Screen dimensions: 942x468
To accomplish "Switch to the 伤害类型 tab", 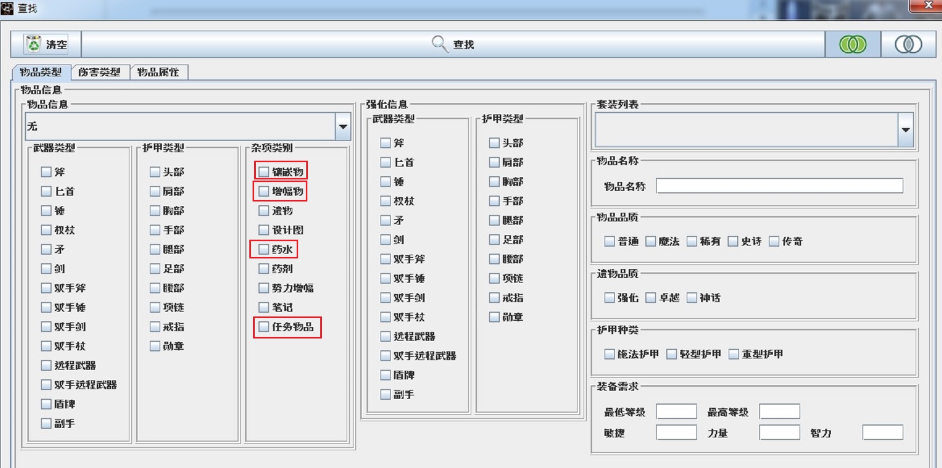I will point(99,72).
